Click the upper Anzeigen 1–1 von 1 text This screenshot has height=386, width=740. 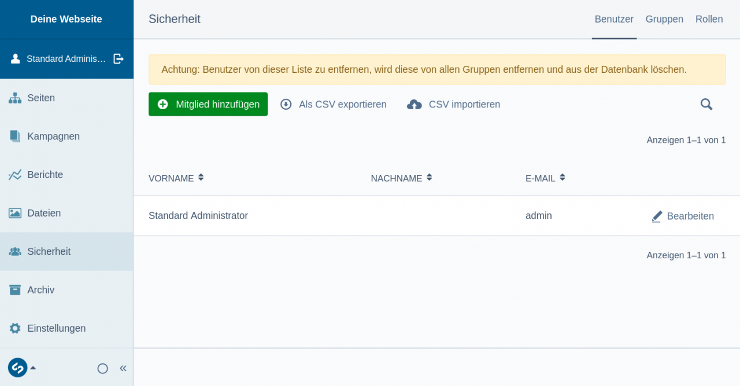pyautogui.click(x=686, y=140)
